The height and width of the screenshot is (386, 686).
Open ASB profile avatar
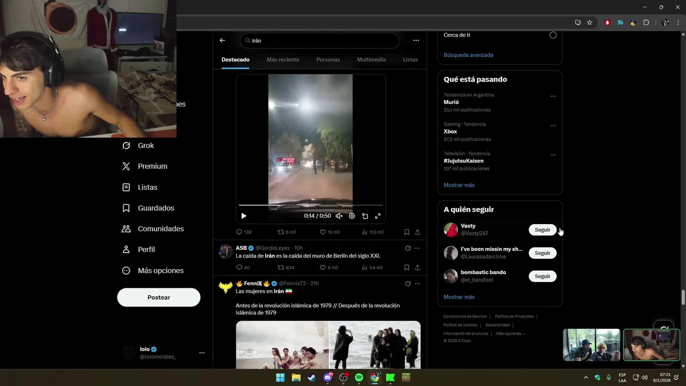(x=226, y=252)
